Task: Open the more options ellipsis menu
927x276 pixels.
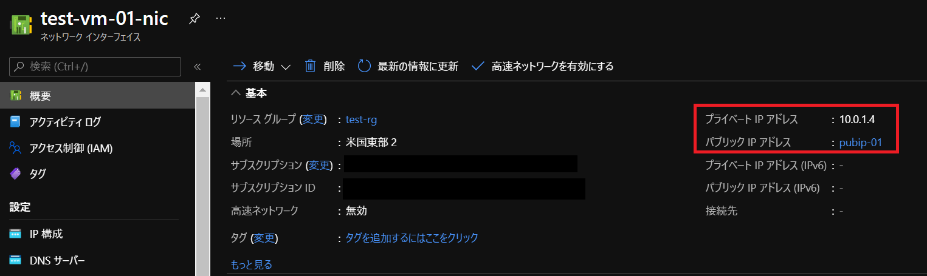Action: point(221,19)
